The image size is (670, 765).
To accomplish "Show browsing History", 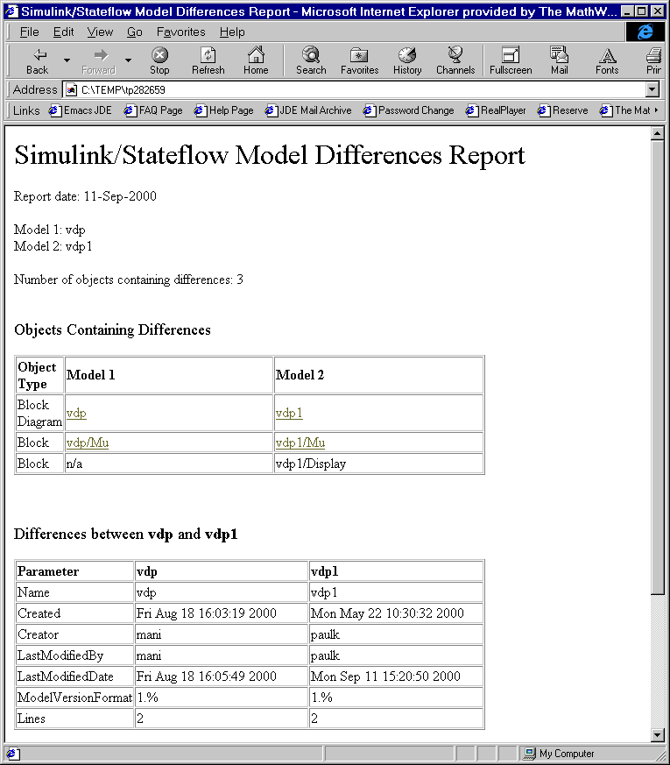I will pyautogui.click(x=407, y=61).
